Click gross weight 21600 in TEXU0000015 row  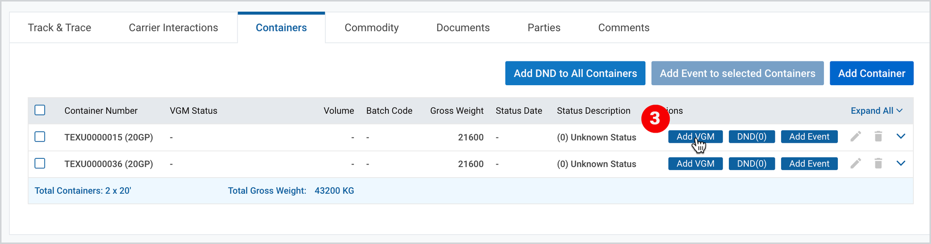(471, 137)
